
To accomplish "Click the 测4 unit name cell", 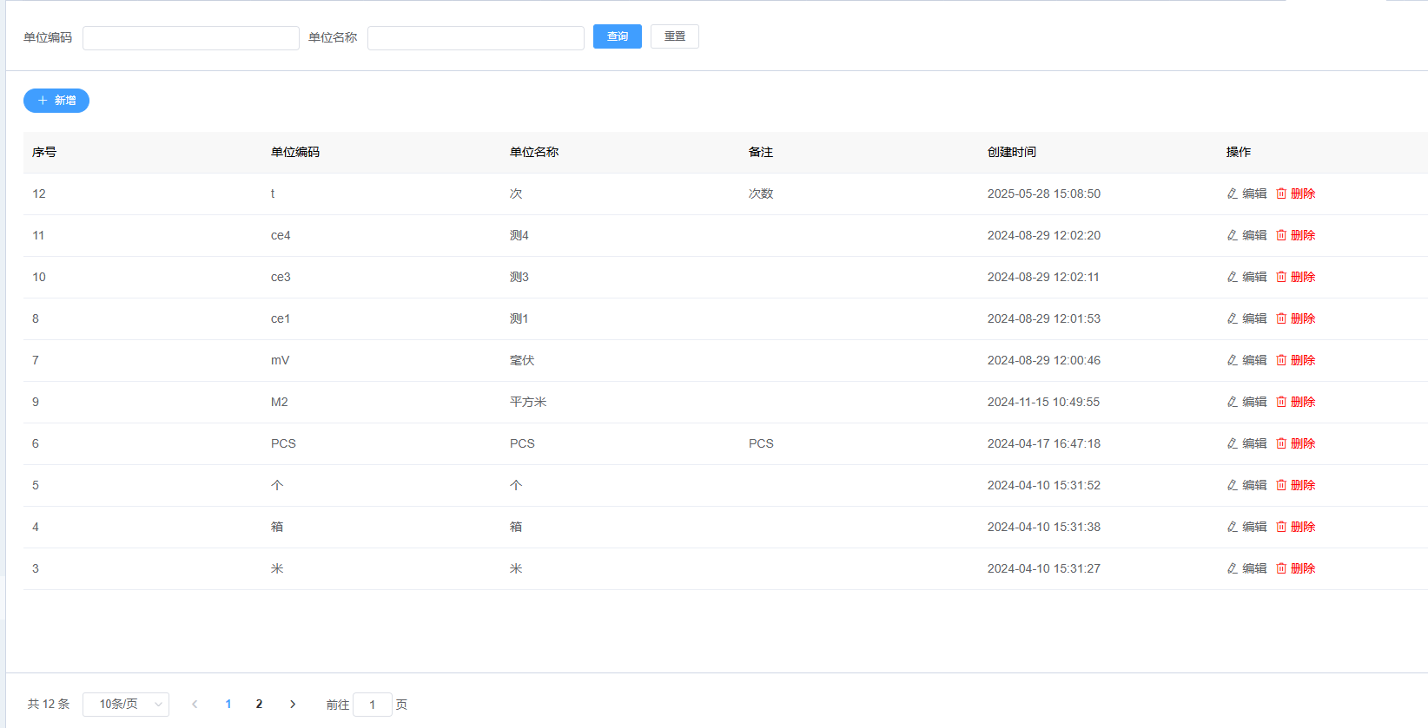I will pyautogui.click(x=519, y=235).
